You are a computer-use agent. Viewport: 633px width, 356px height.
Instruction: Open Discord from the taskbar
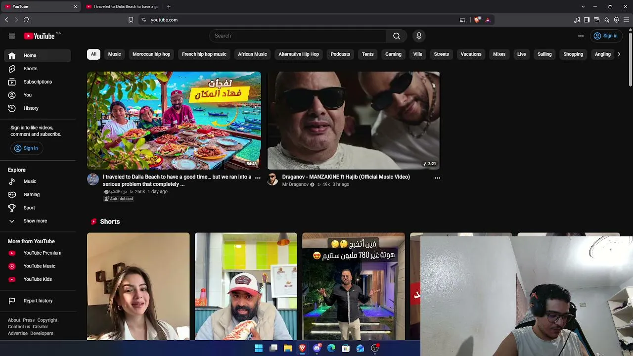pyautogui.click(x=317, y=349)
